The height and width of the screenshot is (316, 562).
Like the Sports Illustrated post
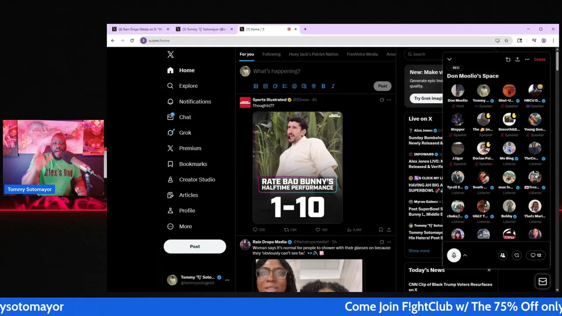point(321,230)
